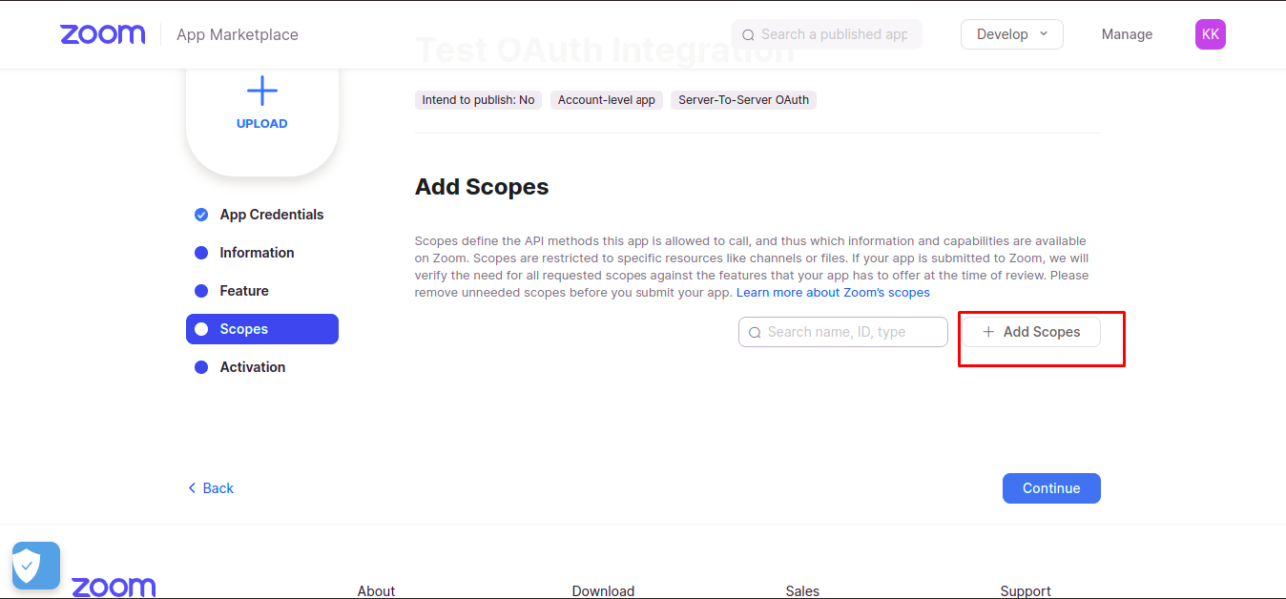Click the shield privacy badge icon
This screenshot has width=1286, height=599.
click(x=36, y=566)
